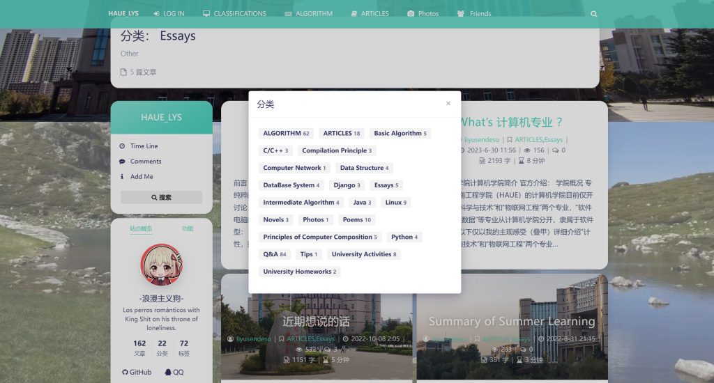714x383 pixels.
Task: Click the sidebar 搜索 search button
Action: click(161, 197)
